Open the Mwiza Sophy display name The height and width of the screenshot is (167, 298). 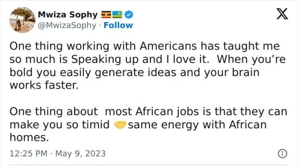click(67, 15)
